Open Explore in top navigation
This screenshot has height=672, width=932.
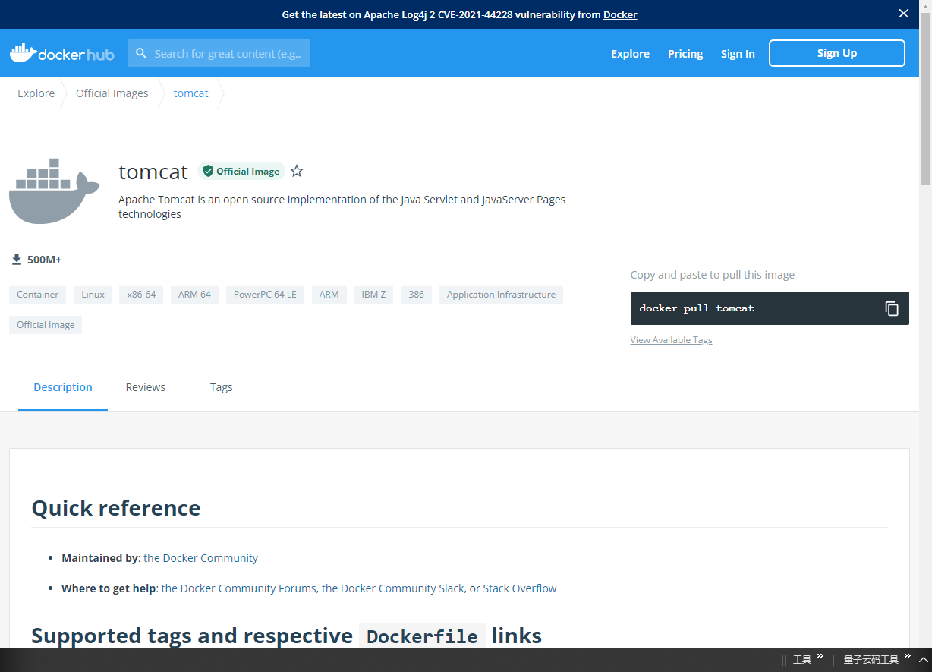point(630,53)
